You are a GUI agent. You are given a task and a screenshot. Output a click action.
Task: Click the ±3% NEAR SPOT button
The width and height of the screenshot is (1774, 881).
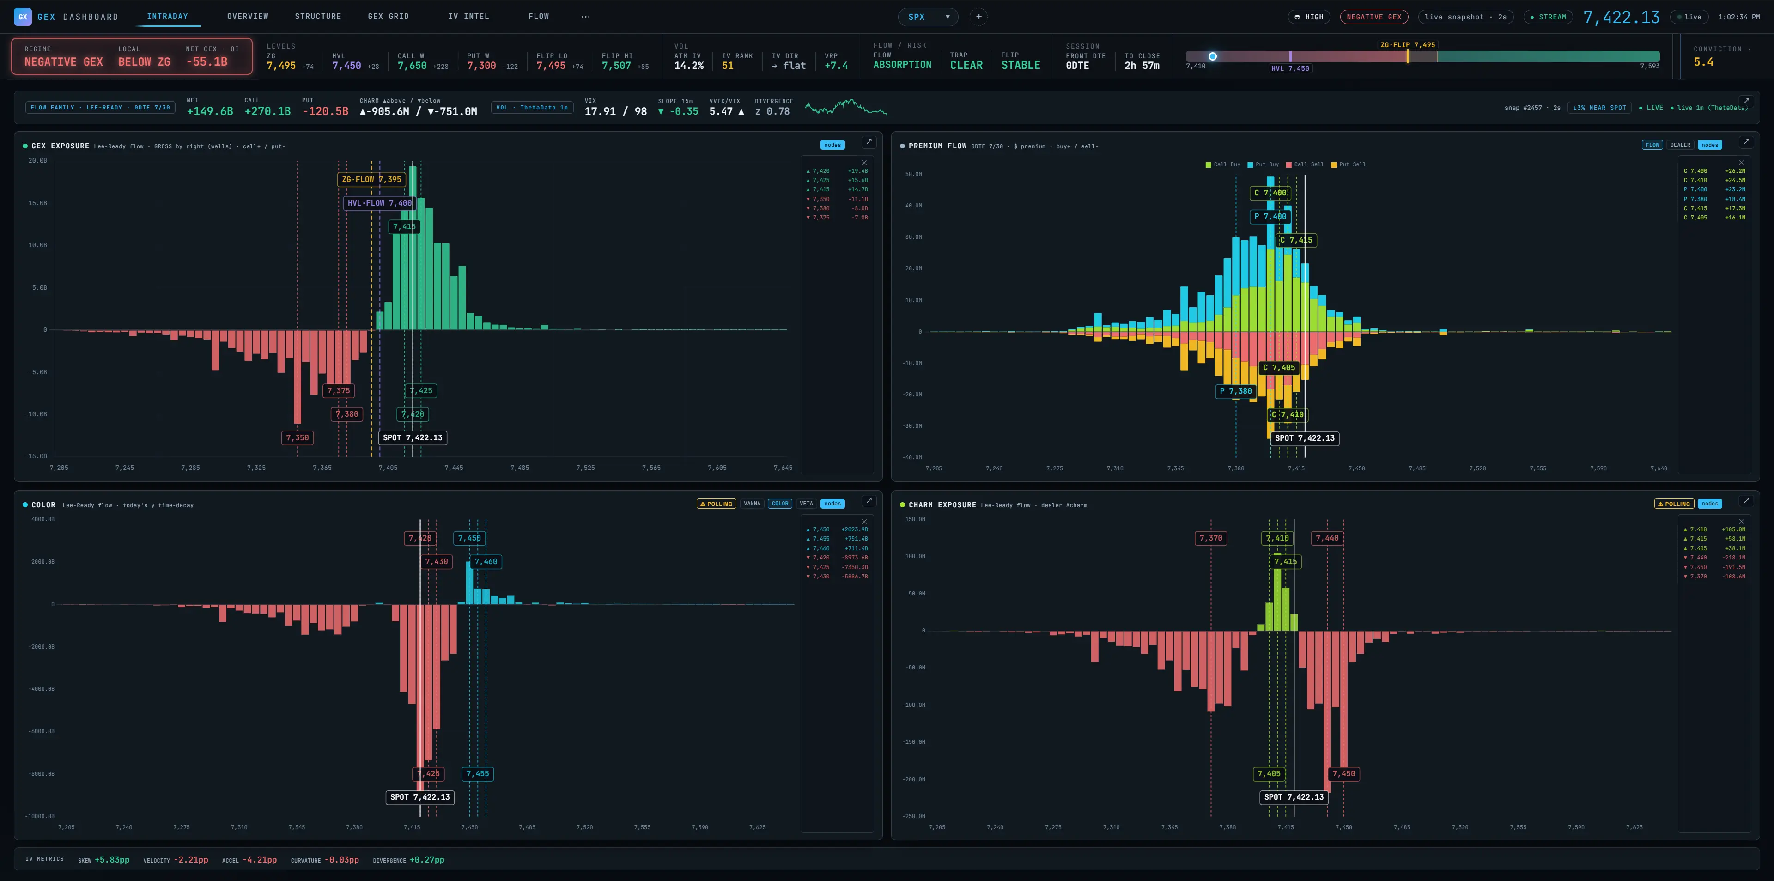[1599, 108]
